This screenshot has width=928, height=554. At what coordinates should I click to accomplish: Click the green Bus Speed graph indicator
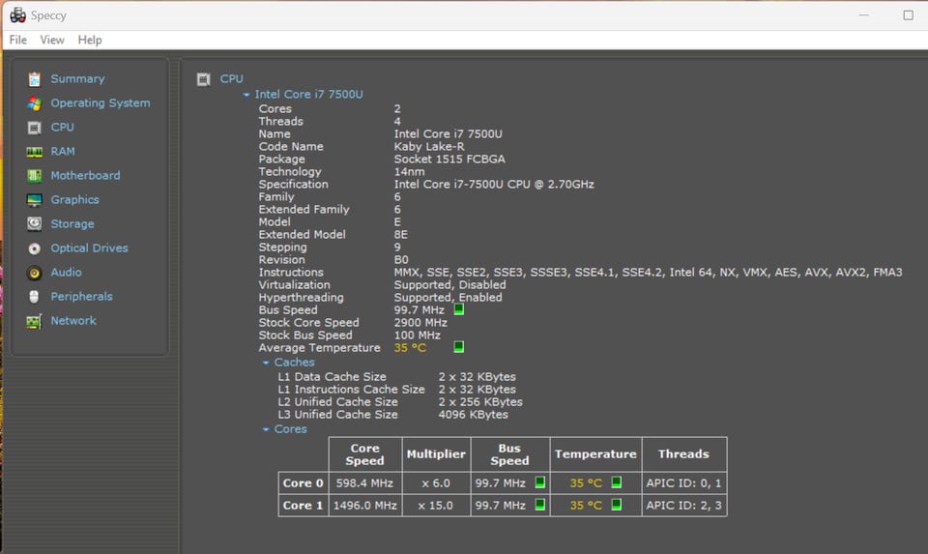point(459,310)
